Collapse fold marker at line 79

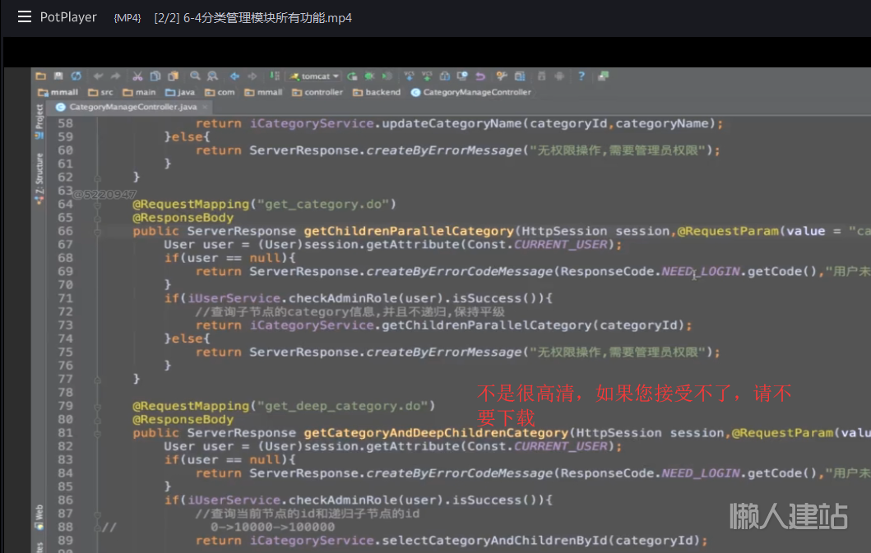click(x=97, y=407)
